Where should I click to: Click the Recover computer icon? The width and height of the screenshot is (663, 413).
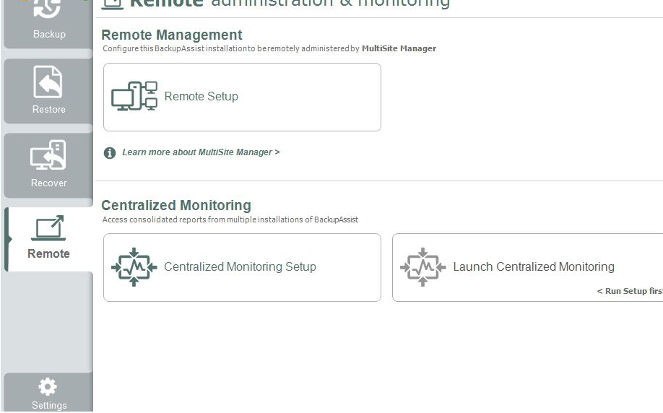[x=48, y=156]
